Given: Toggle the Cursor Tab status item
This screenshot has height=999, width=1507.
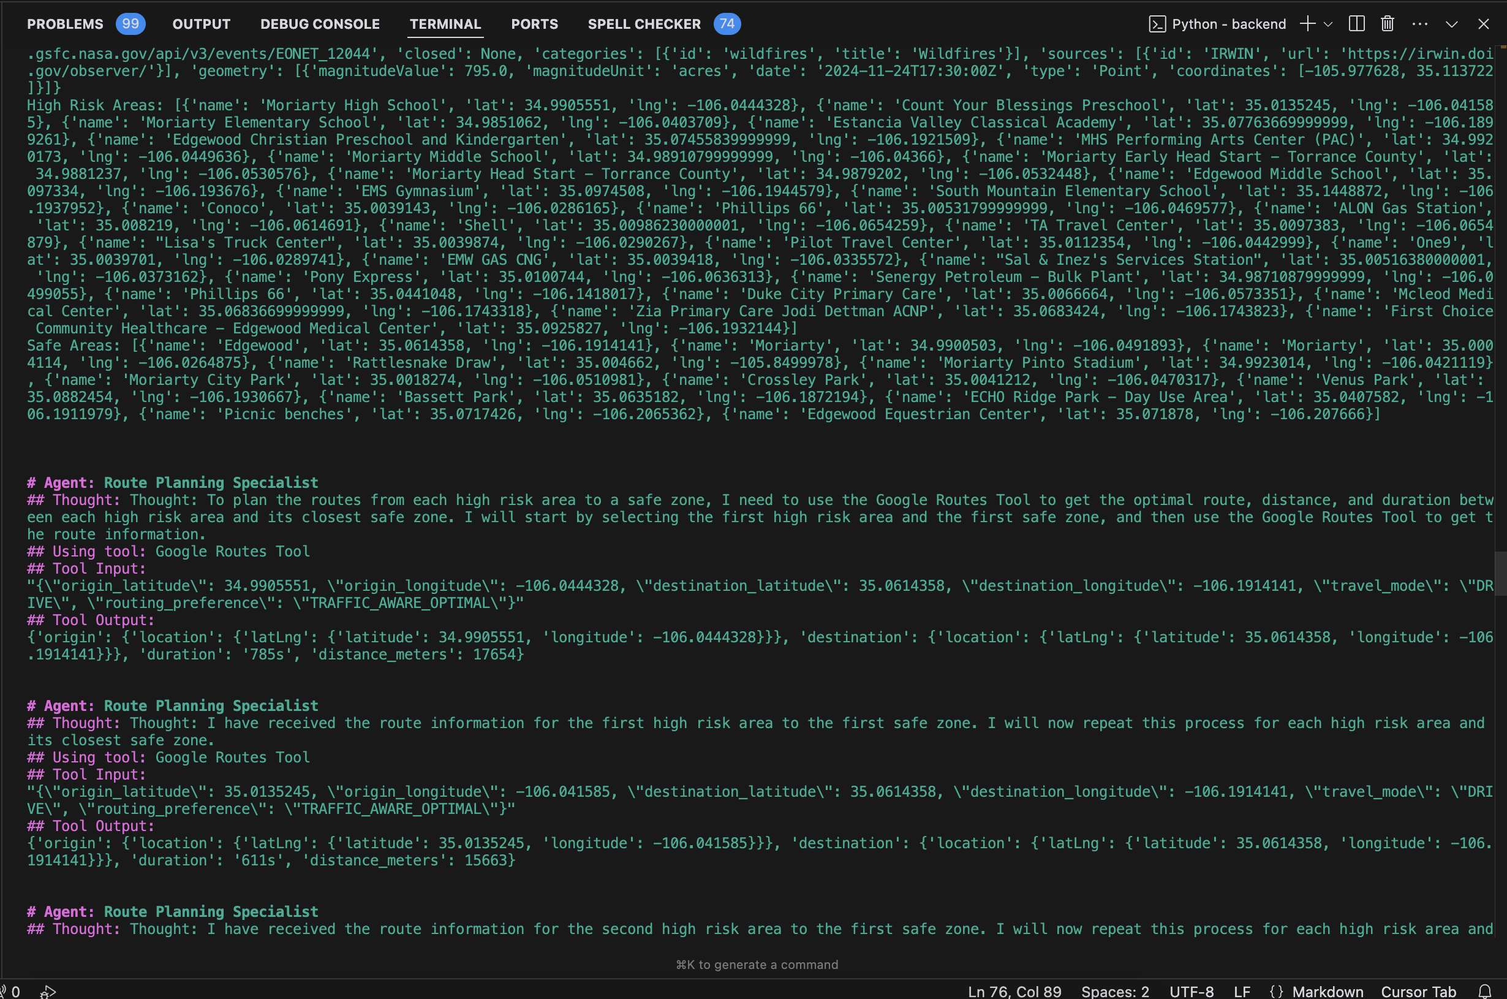Looking at the screenshot, I should [x=1418, y=992].
